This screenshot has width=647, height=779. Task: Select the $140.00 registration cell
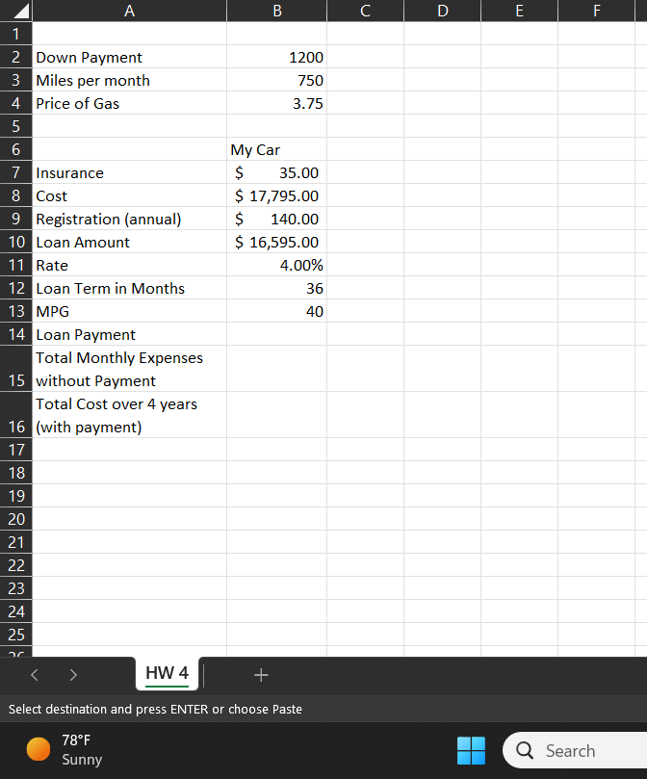point(276,220)
